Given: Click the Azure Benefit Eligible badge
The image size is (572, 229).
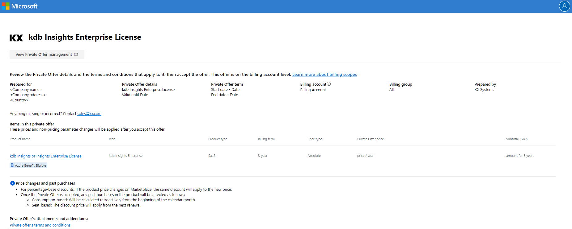Looking at the screenshot, I should click(x=28, y=166).
